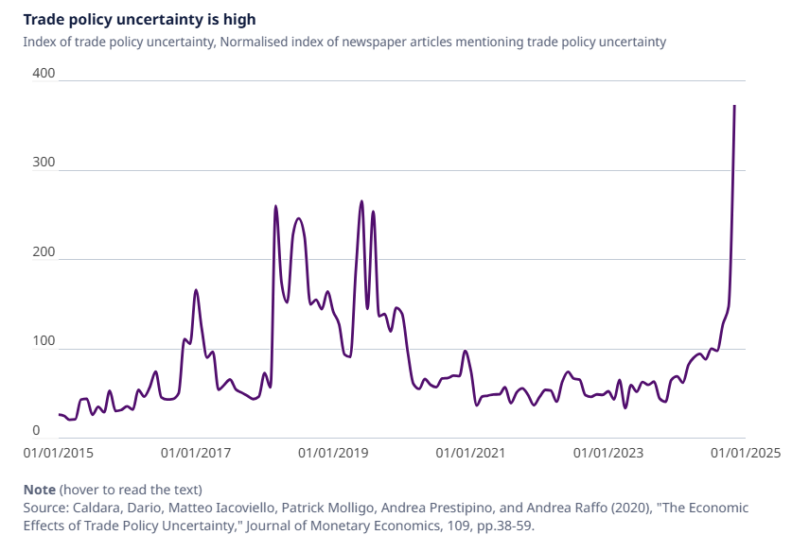Viewport: 792px width, 552px height.
Task: Click the 01/01/2021 x-axis date label
Action: point(470,453)
